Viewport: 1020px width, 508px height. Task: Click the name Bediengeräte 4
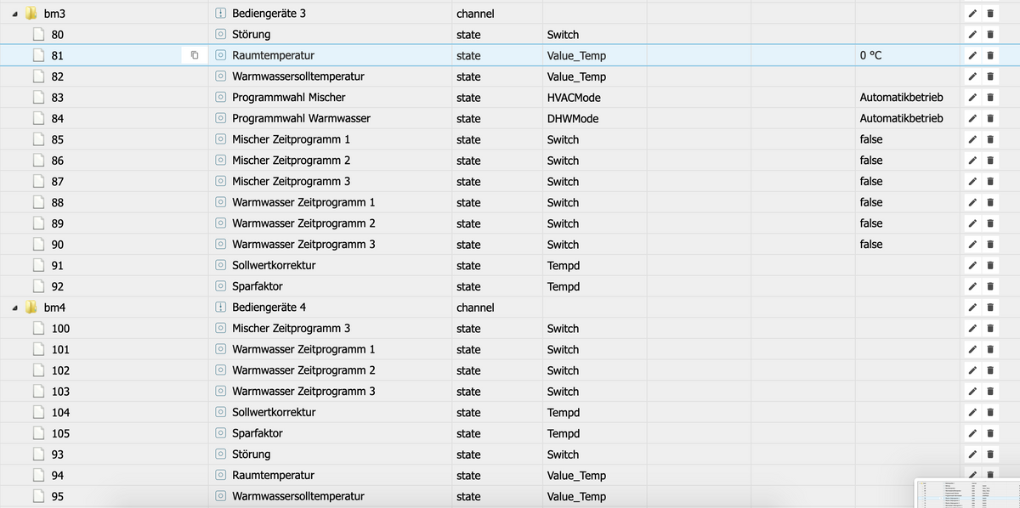269,308
